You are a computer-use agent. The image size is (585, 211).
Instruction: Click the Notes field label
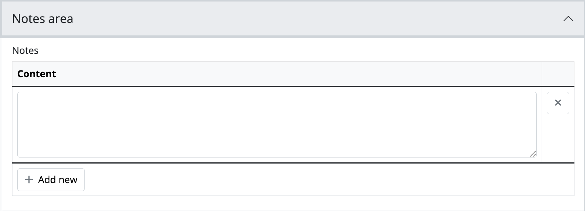click(x=25, y=50)
